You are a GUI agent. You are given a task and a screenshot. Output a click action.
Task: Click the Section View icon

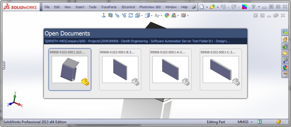point(110,15)
